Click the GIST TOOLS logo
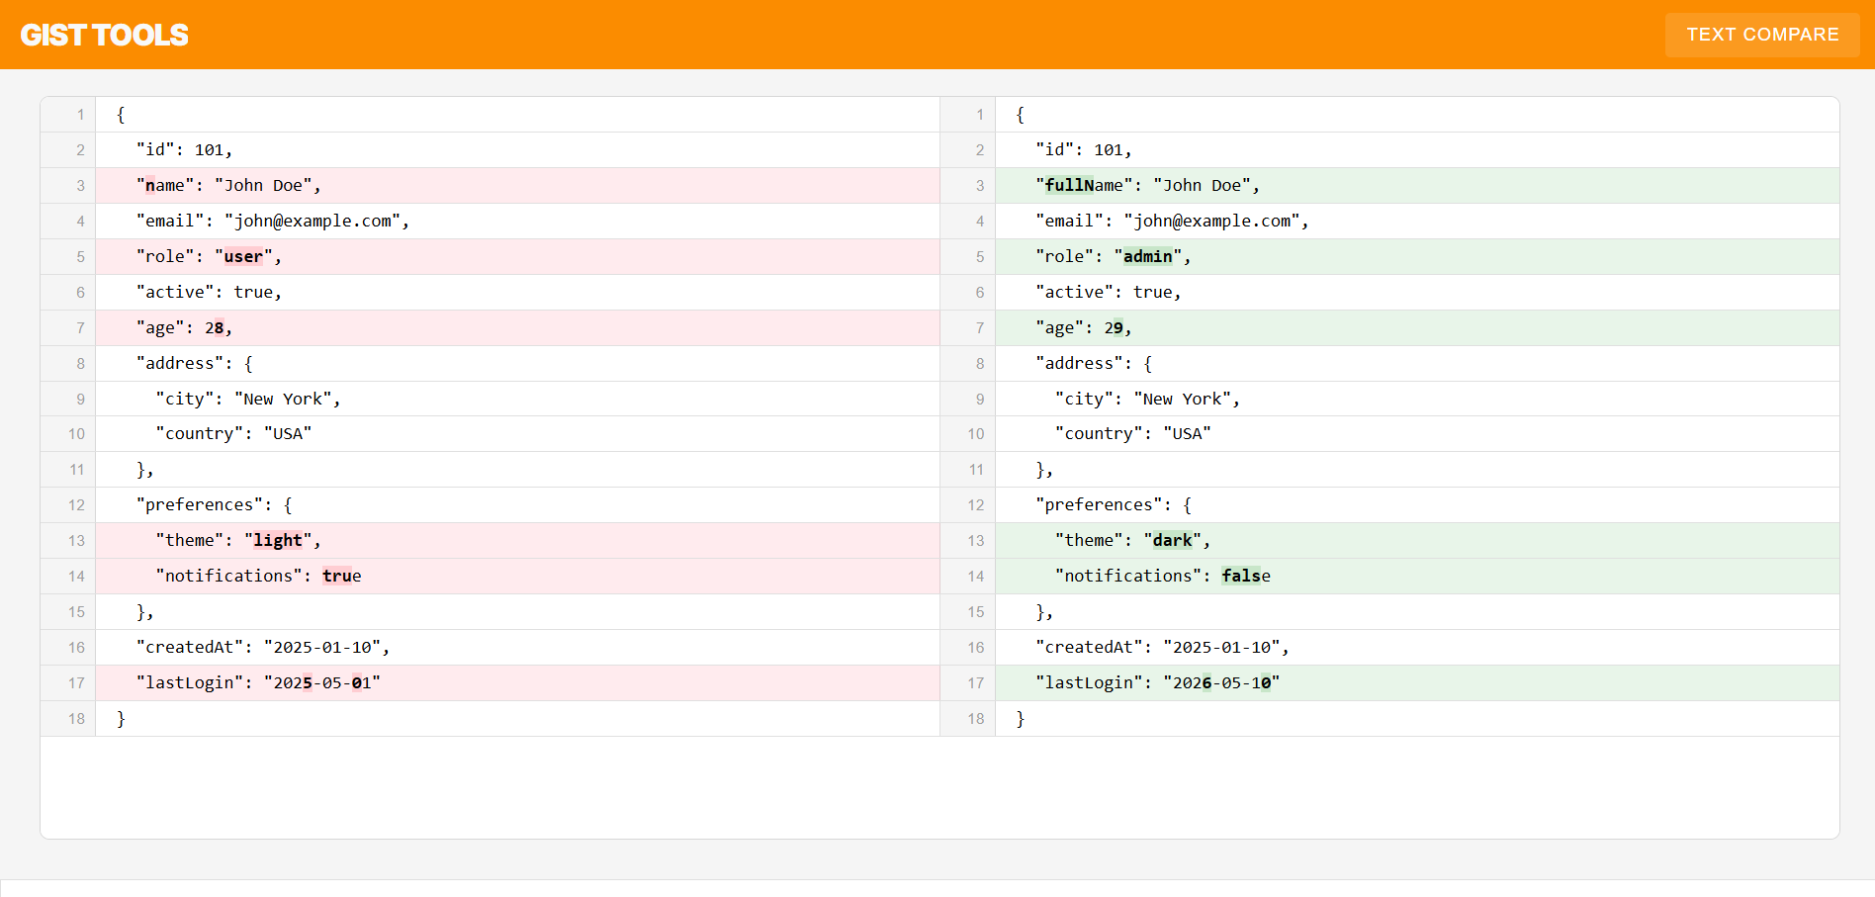Screen dimensions: 1875x897 tap(104, 35)
